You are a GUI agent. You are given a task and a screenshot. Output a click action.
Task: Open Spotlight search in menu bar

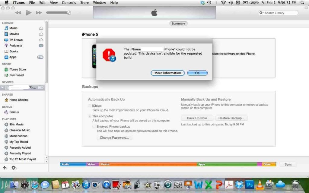coord(302,2)
